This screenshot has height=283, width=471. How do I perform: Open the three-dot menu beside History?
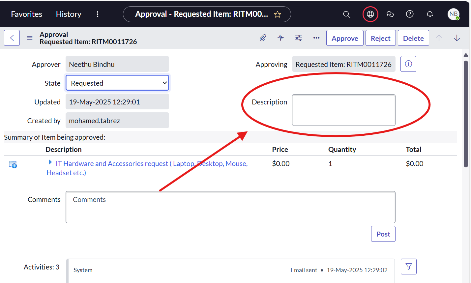click(97, 14)
